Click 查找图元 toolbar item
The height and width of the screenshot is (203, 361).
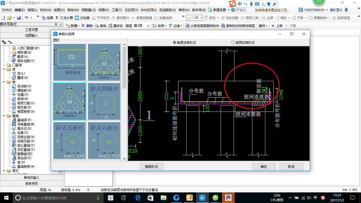pos(121,18)
